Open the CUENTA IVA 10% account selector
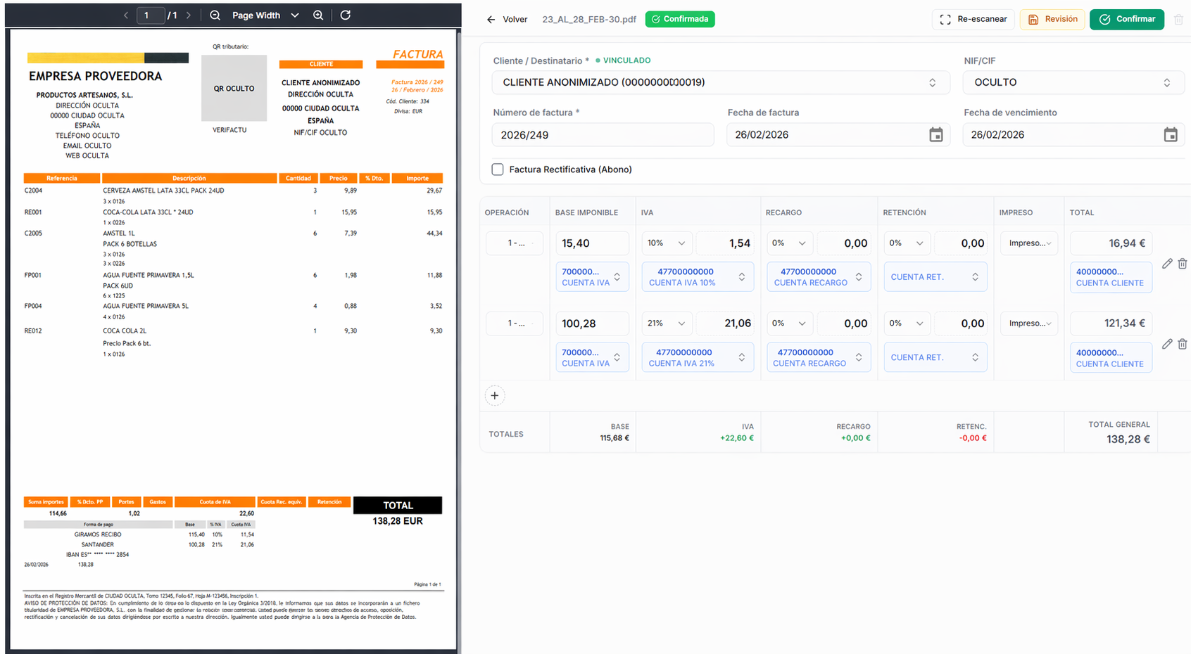1191x654 pixels. [698, 276]
